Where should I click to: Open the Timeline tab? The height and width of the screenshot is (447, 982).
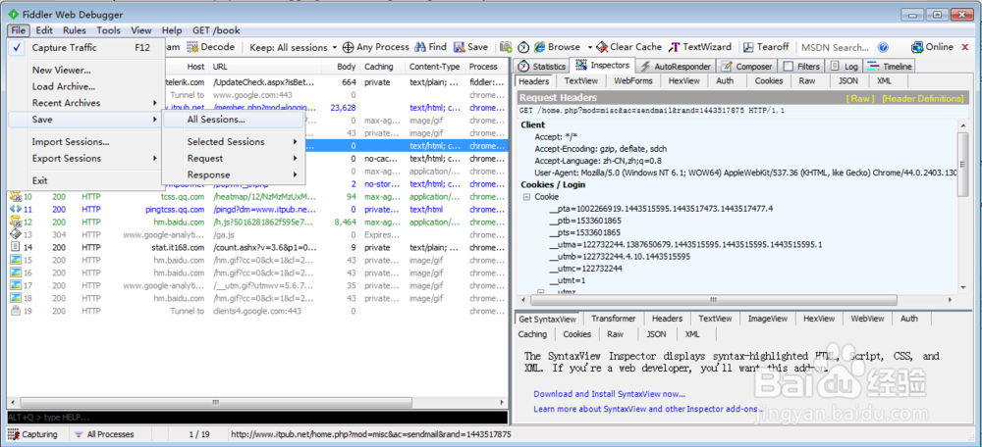coord(890,67)
